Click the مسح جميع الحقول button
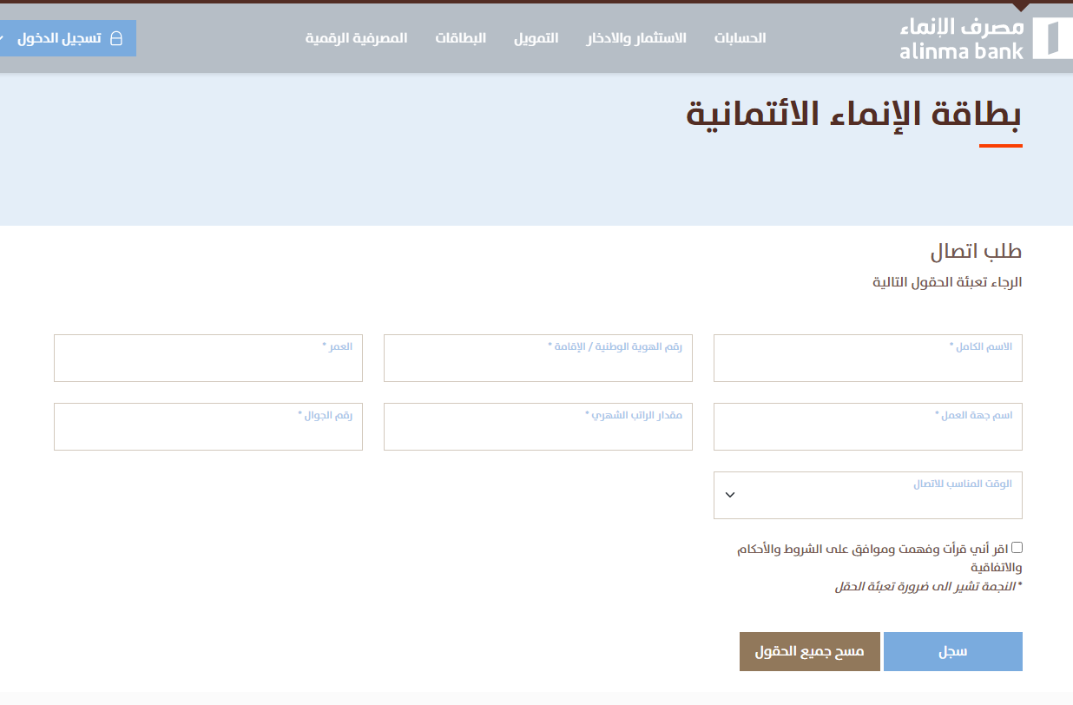This screenshot has height=705, width=1073. point(810,651)
